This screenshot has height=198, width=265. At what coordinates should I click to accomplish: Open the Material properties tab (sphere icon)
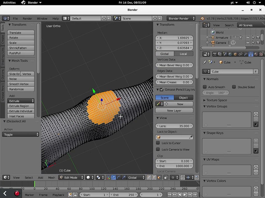click(x=256, y=54)
